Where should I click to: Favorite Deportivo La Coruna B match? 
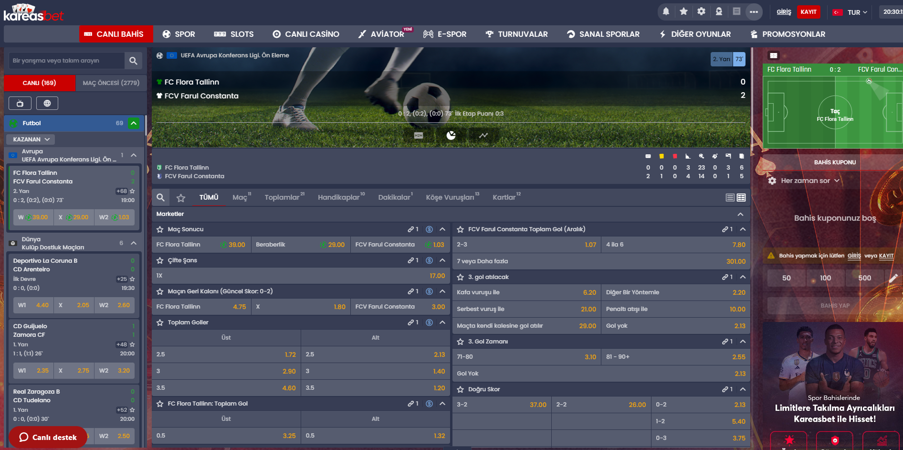pos(132,279)
